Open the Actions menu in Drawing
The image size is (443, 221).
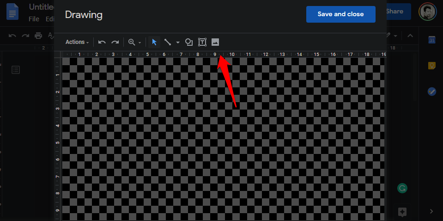pyautogui.click(x=77, y=42)
